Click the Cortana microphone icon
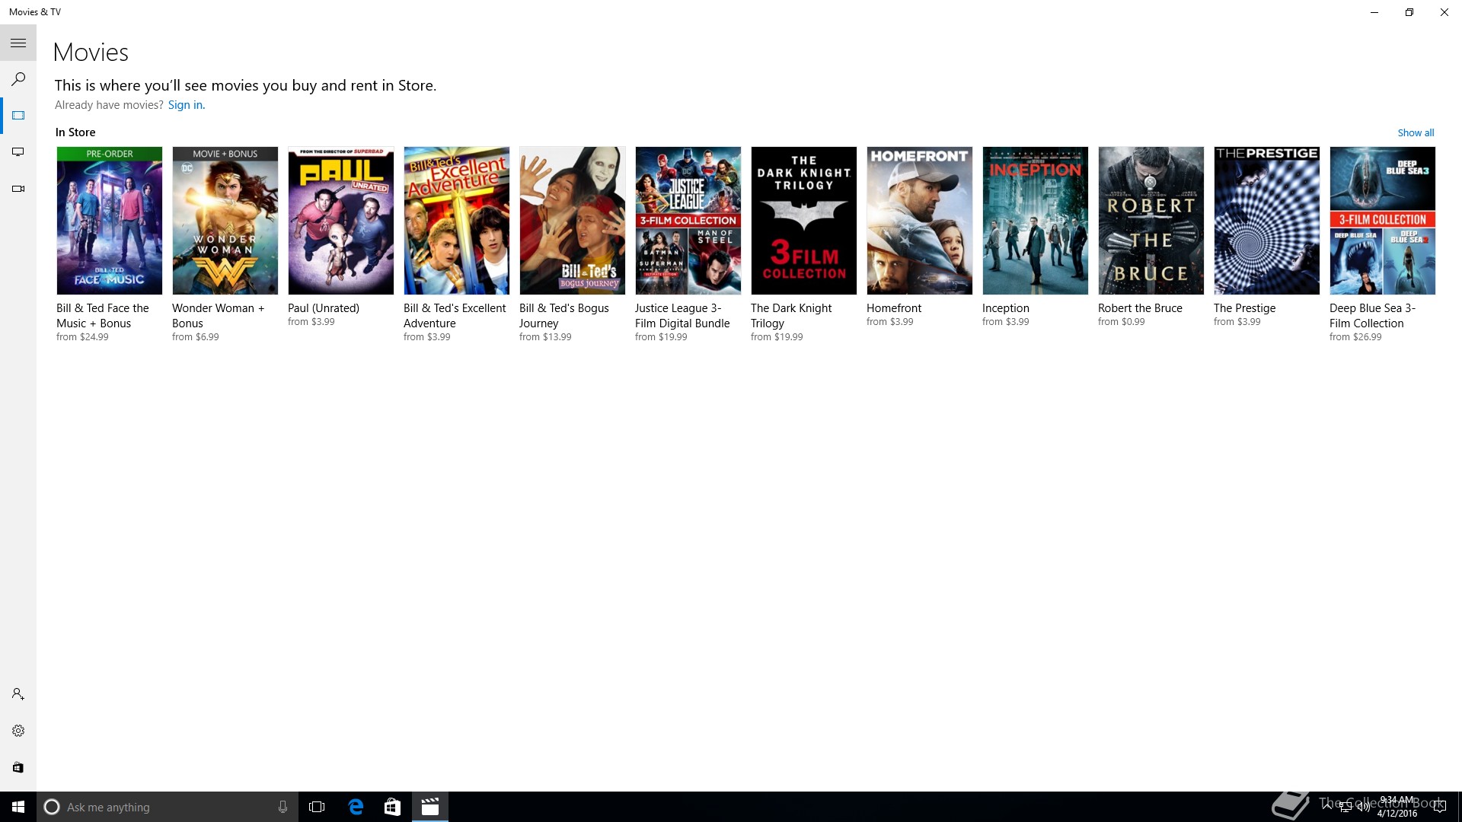This screenshot has height=822, width=1462. (283, 807)
